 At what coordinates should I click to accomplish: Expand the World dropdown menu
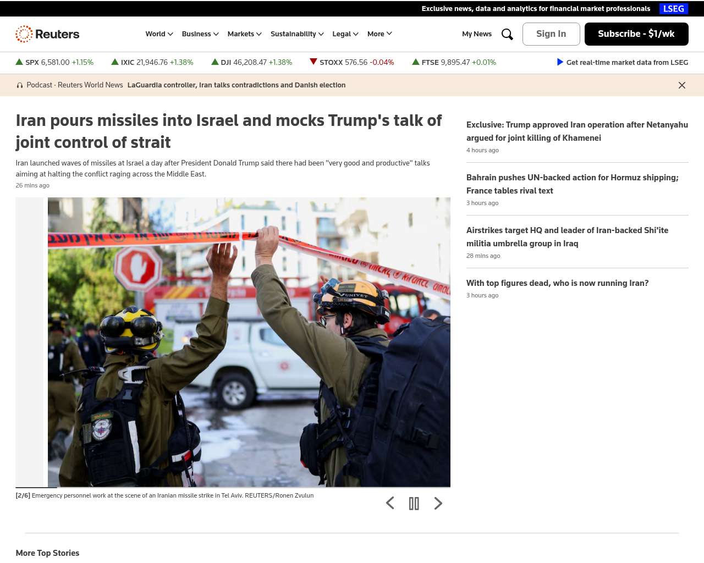159,34
